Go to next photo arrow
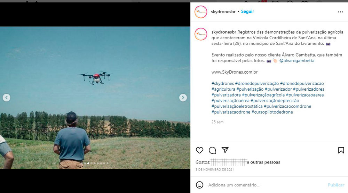This screenshot has width=348, height=193. (x=183, y=98)
